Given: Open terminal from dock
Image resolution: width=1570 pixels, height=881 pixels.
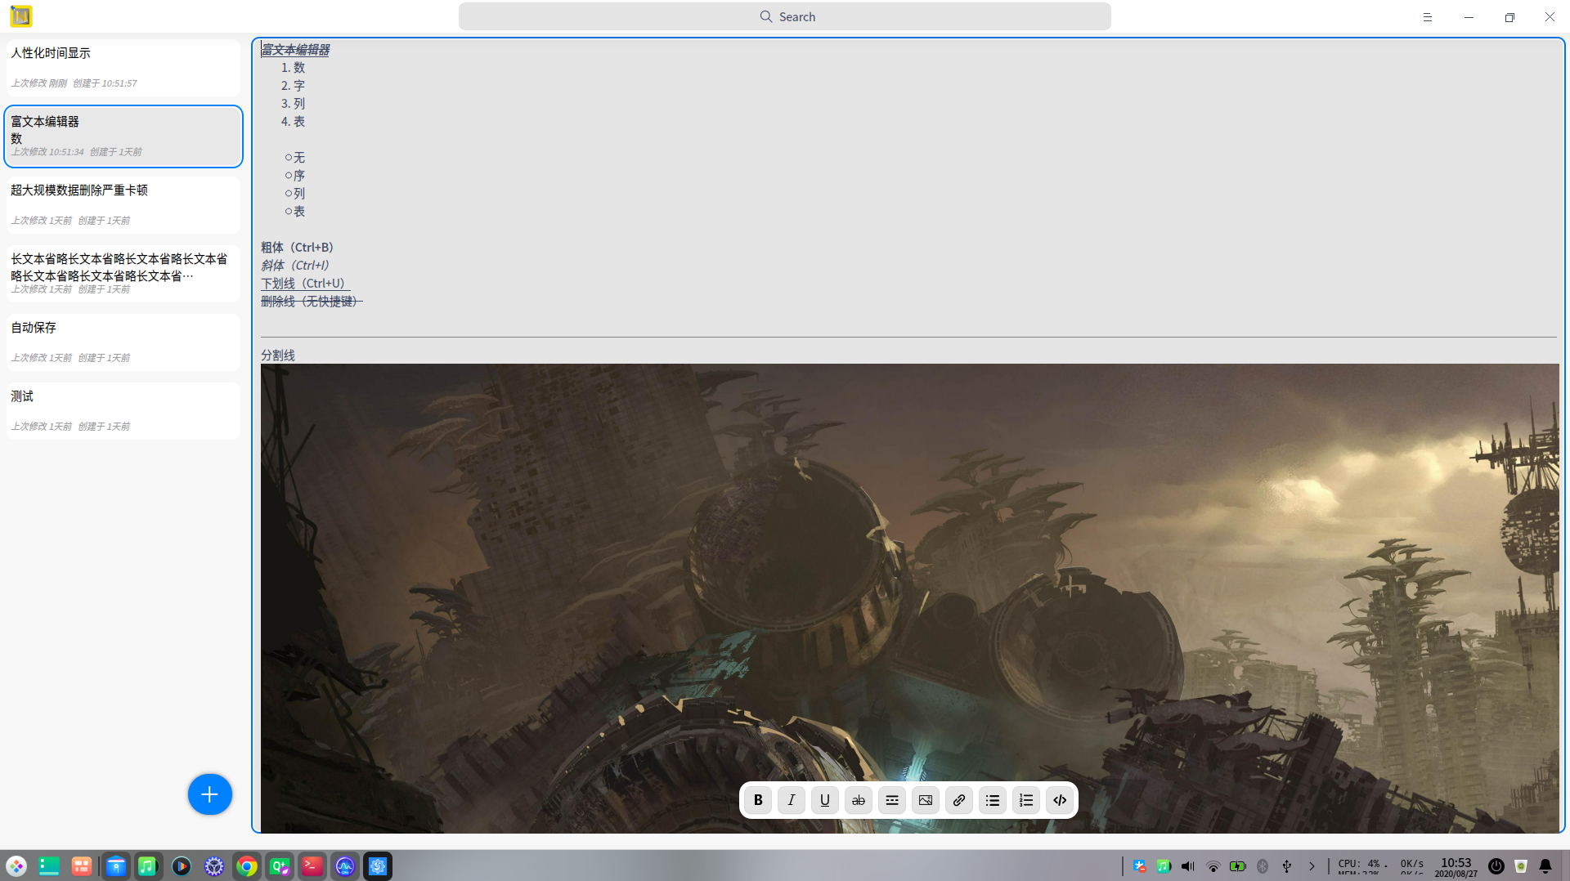Looking at the screenshot, I should click(312, 866).
